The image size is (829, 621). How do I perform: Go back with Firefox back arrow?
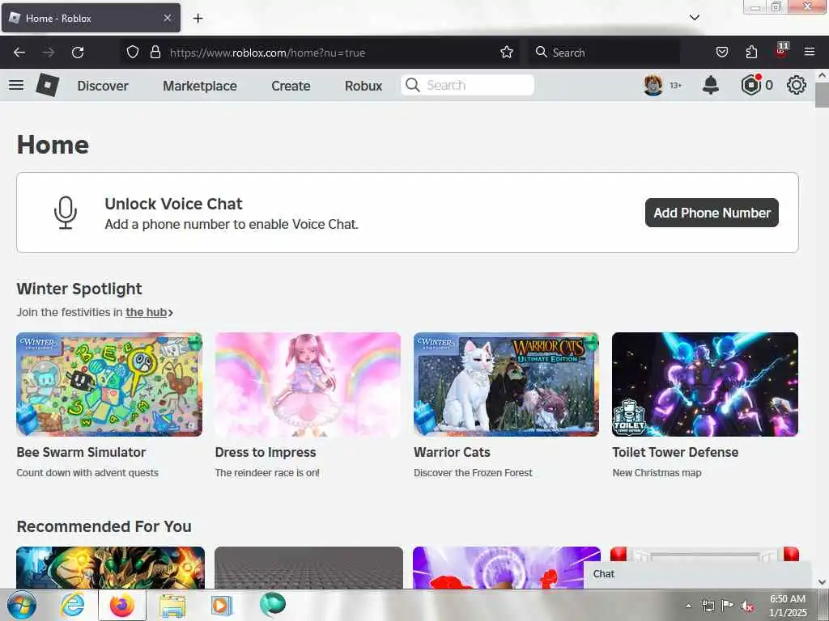tap(19, 53)
